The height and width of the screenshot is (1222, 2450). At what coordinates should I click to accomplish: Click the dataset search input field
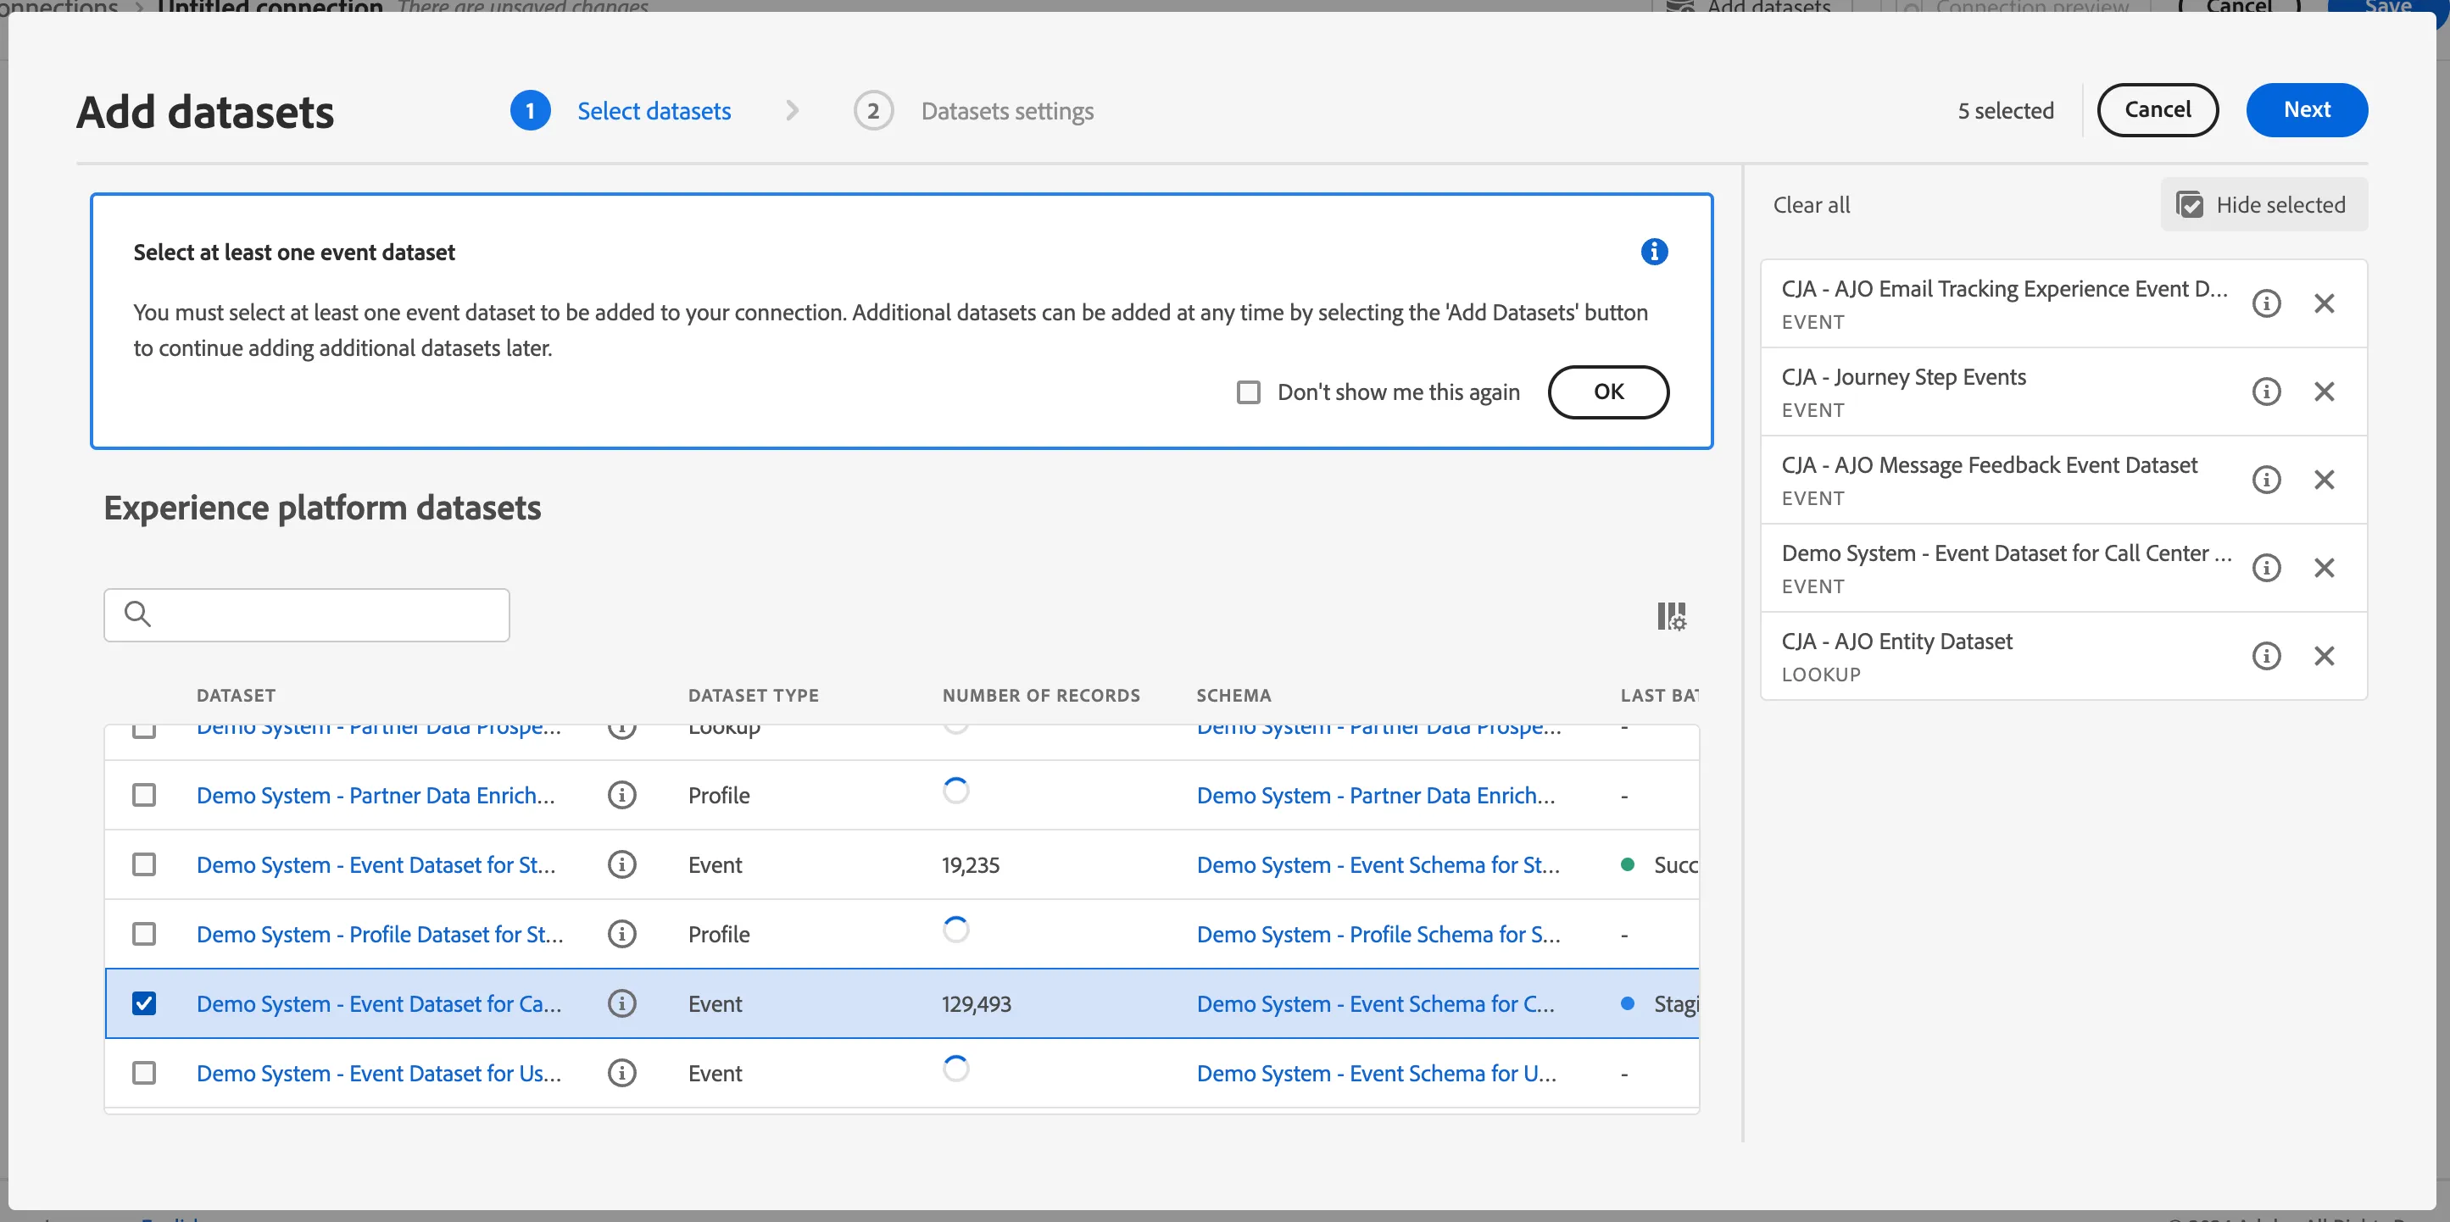tap(306, 614)
